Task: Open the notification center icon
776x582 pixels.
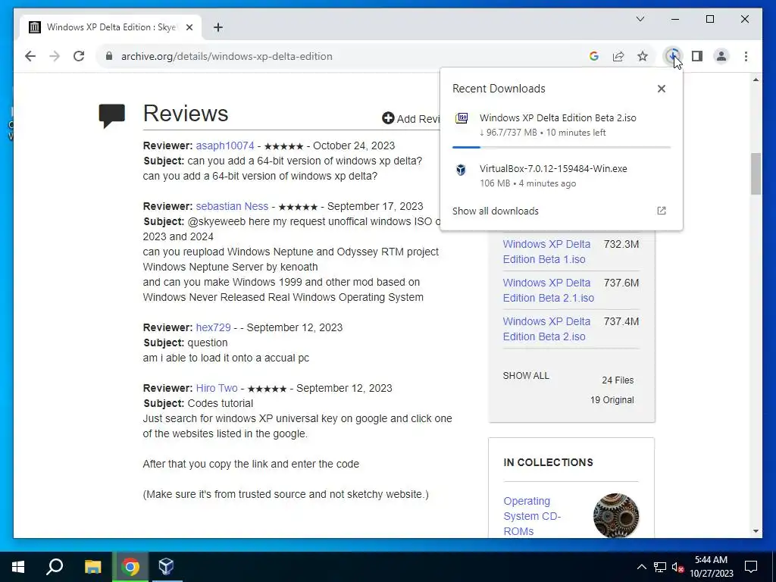Action: click(751, 567)
